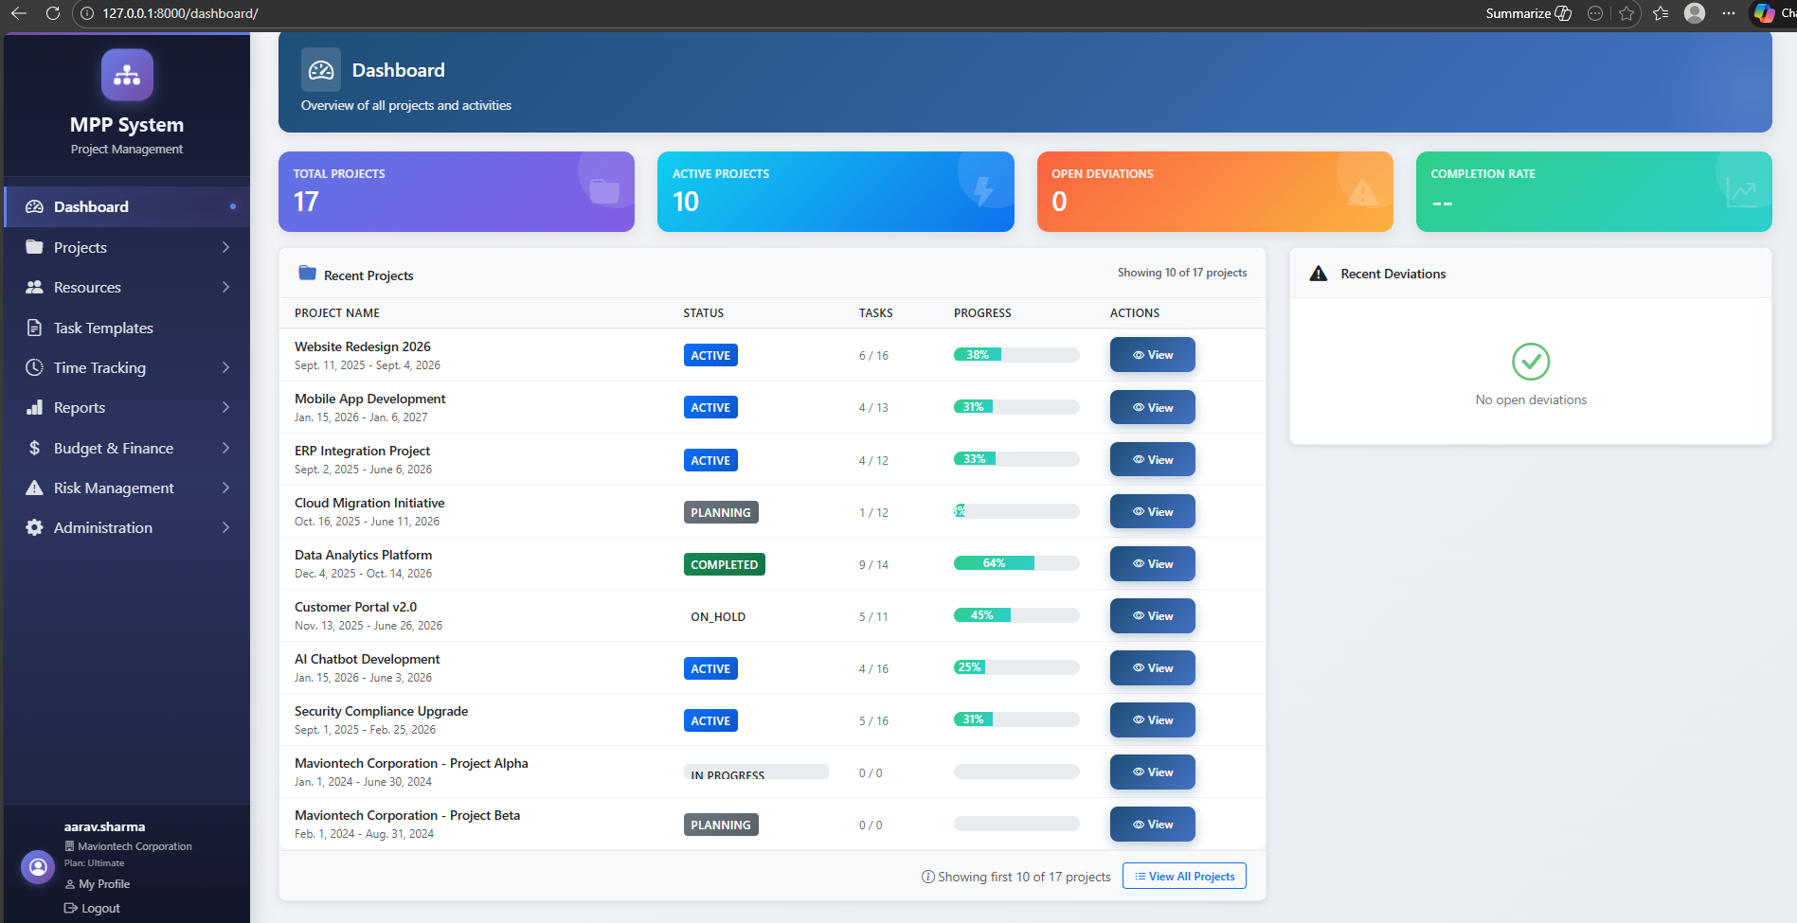Click the user avatar icon in sidebar
The image size is (1797, 923).
pos(38,866)
